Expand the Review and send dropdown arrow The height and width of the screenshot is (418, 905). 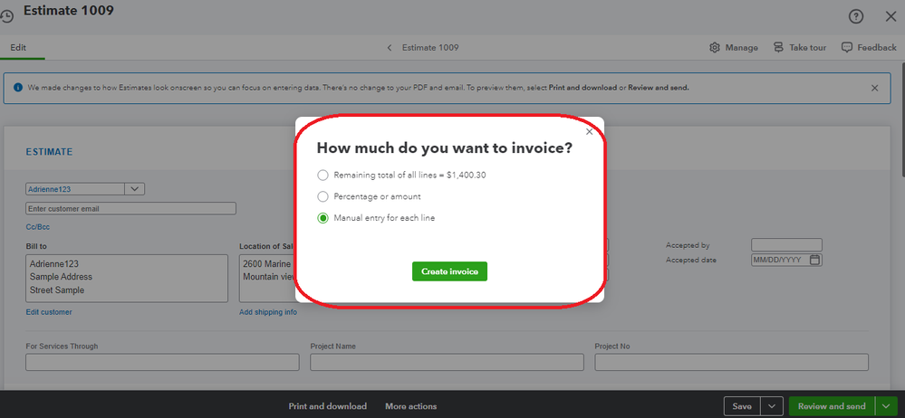click(887, 406)
